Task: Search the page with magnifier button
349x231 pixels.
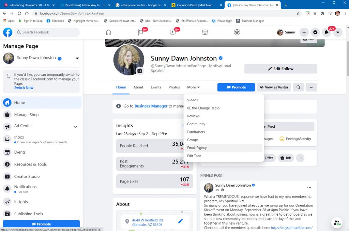Action: [298, 87]
